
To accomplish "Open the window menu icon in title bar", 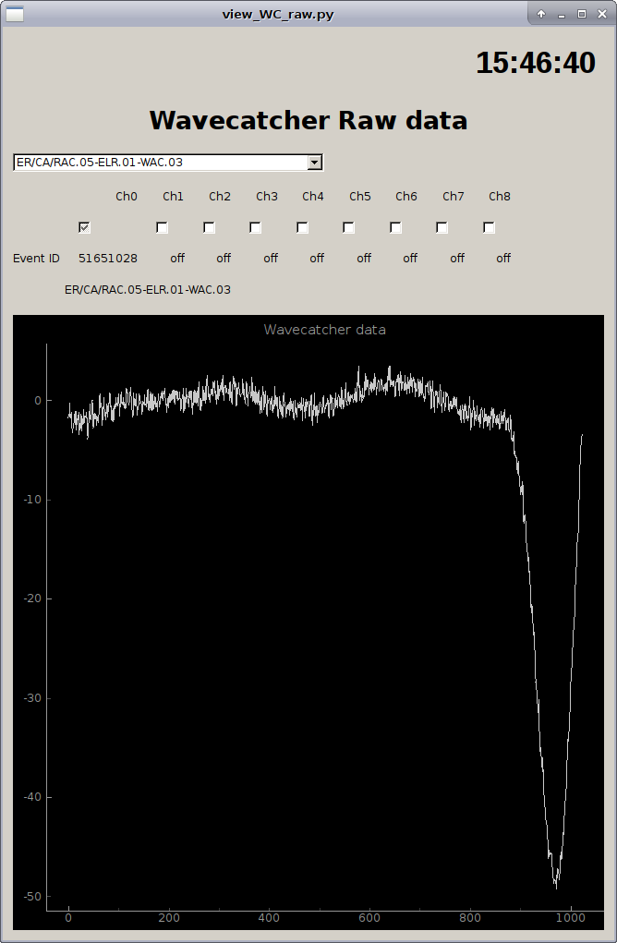I will (15, 14).
